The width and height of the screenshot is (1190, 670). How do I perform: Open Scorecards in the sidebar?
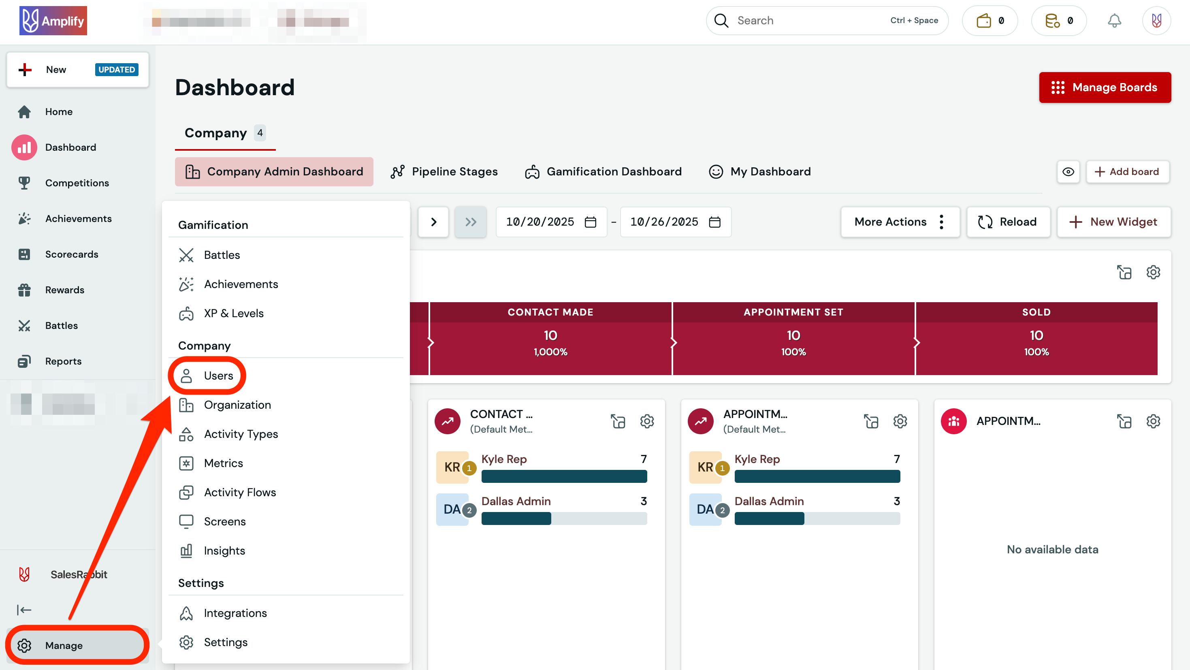[72, 254]
